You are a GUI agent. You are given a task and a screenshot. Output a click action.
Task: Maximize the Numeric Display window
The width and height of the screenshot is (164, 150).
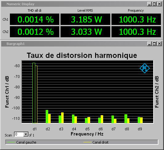click(x=154, y=4)
